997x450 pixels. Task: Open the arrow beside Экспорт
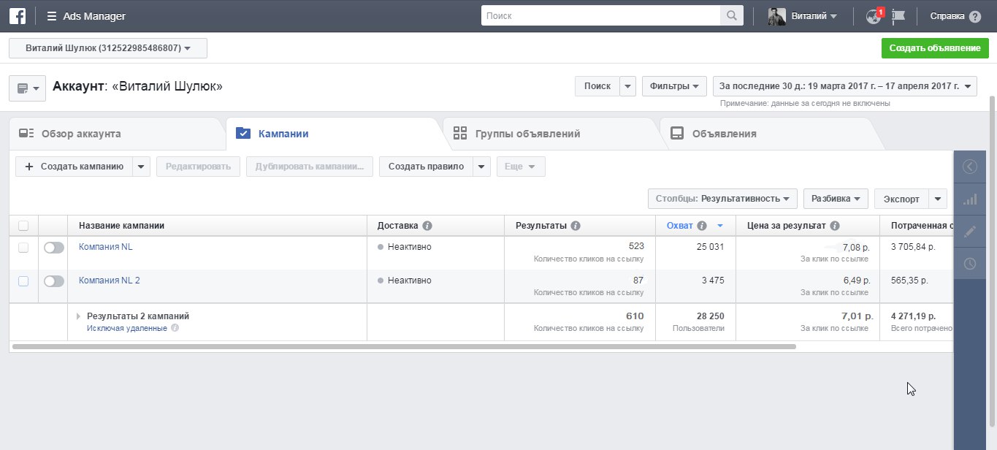coord(938,199)
